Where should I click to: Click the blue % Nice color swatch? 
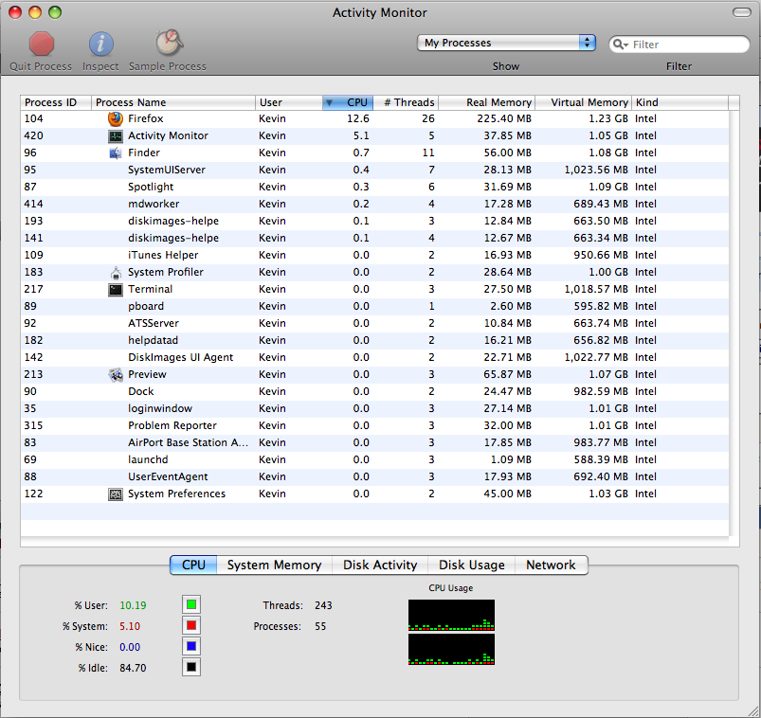[x=191, y=646]
